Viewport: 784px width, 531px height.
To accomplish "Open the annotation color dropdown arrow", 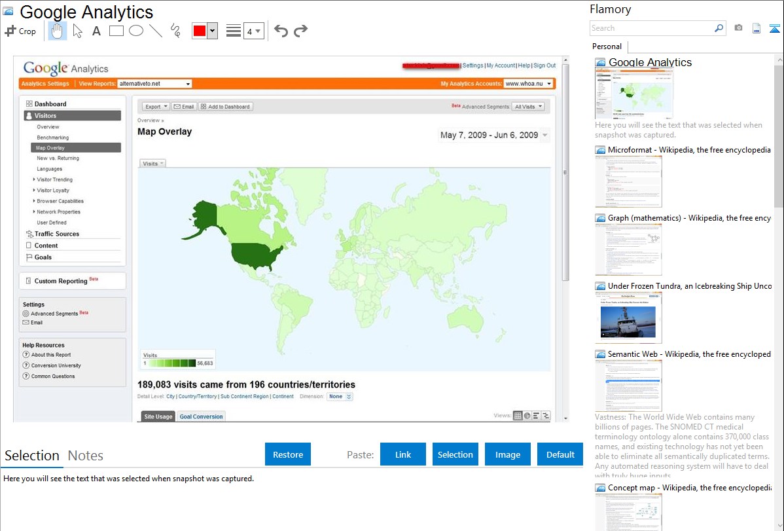I will tap(213, 31).
